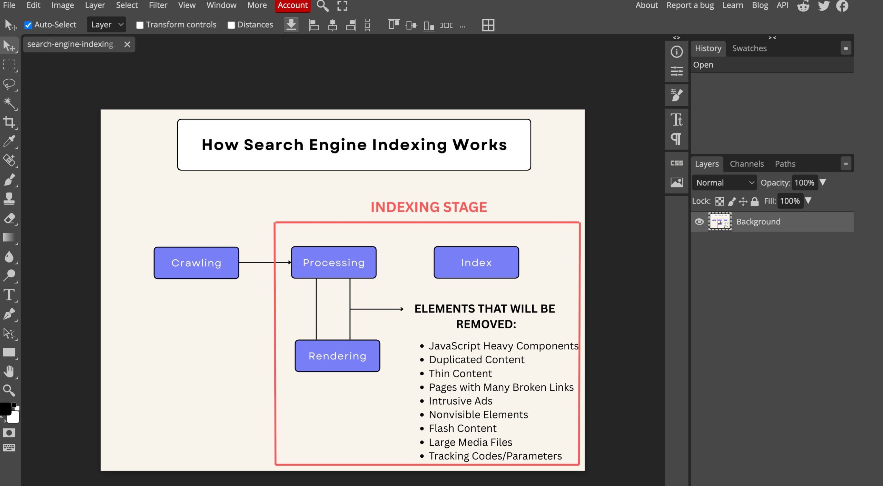The image size is (883, 486).
Task: Open the CSS panel icon
Action: 677,163
